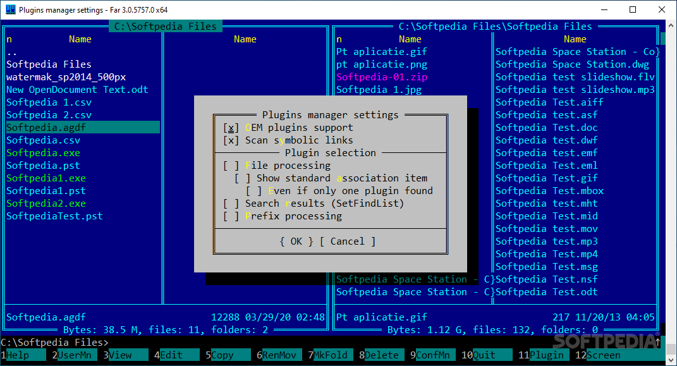Select 'New OpenDocument Text.odt' file
The image size is (677, 366).
point(77,90)
